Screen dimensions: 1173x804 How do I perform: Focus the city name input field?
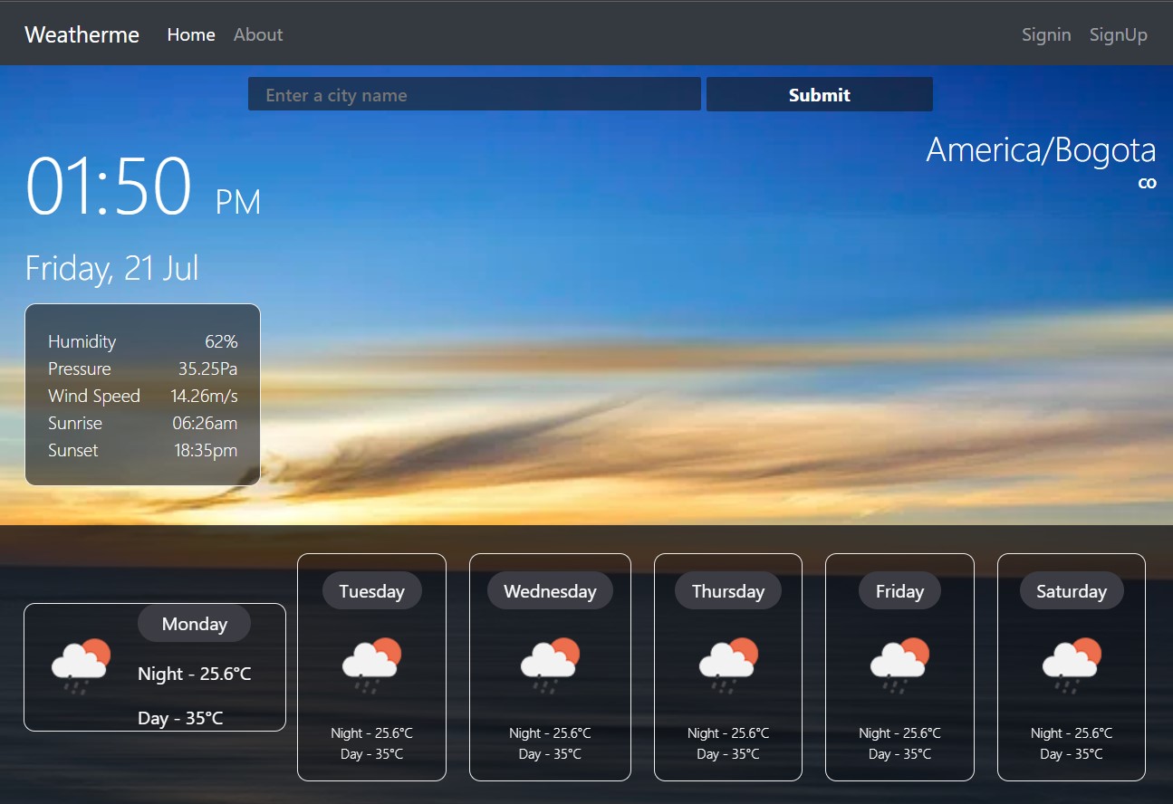point(474,95)
